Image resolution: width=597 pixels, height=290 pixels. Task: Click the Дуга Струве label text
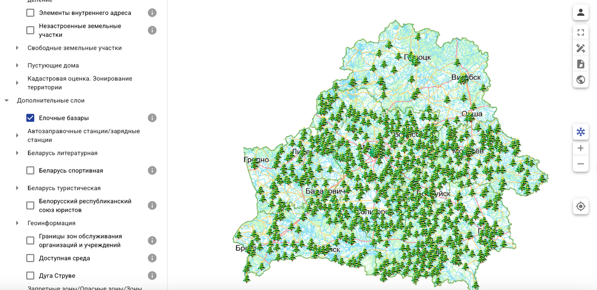(57, 276)
